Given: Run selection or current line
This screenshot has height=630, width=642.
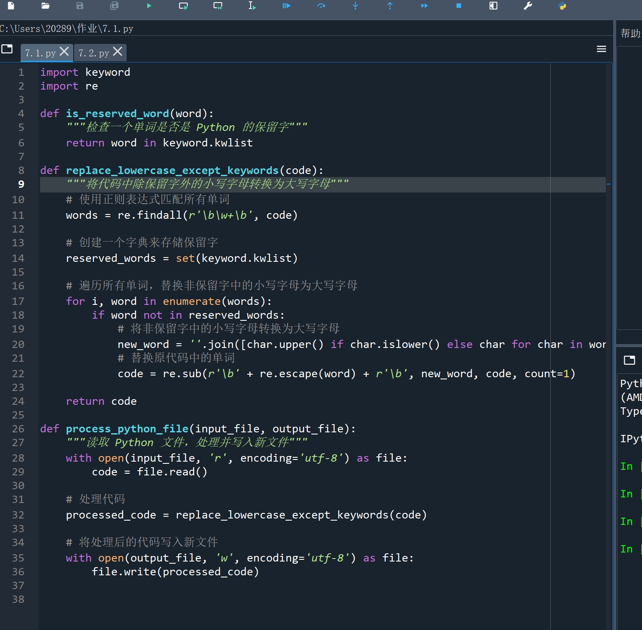Looking at the screenshot, I should point(252,6).
